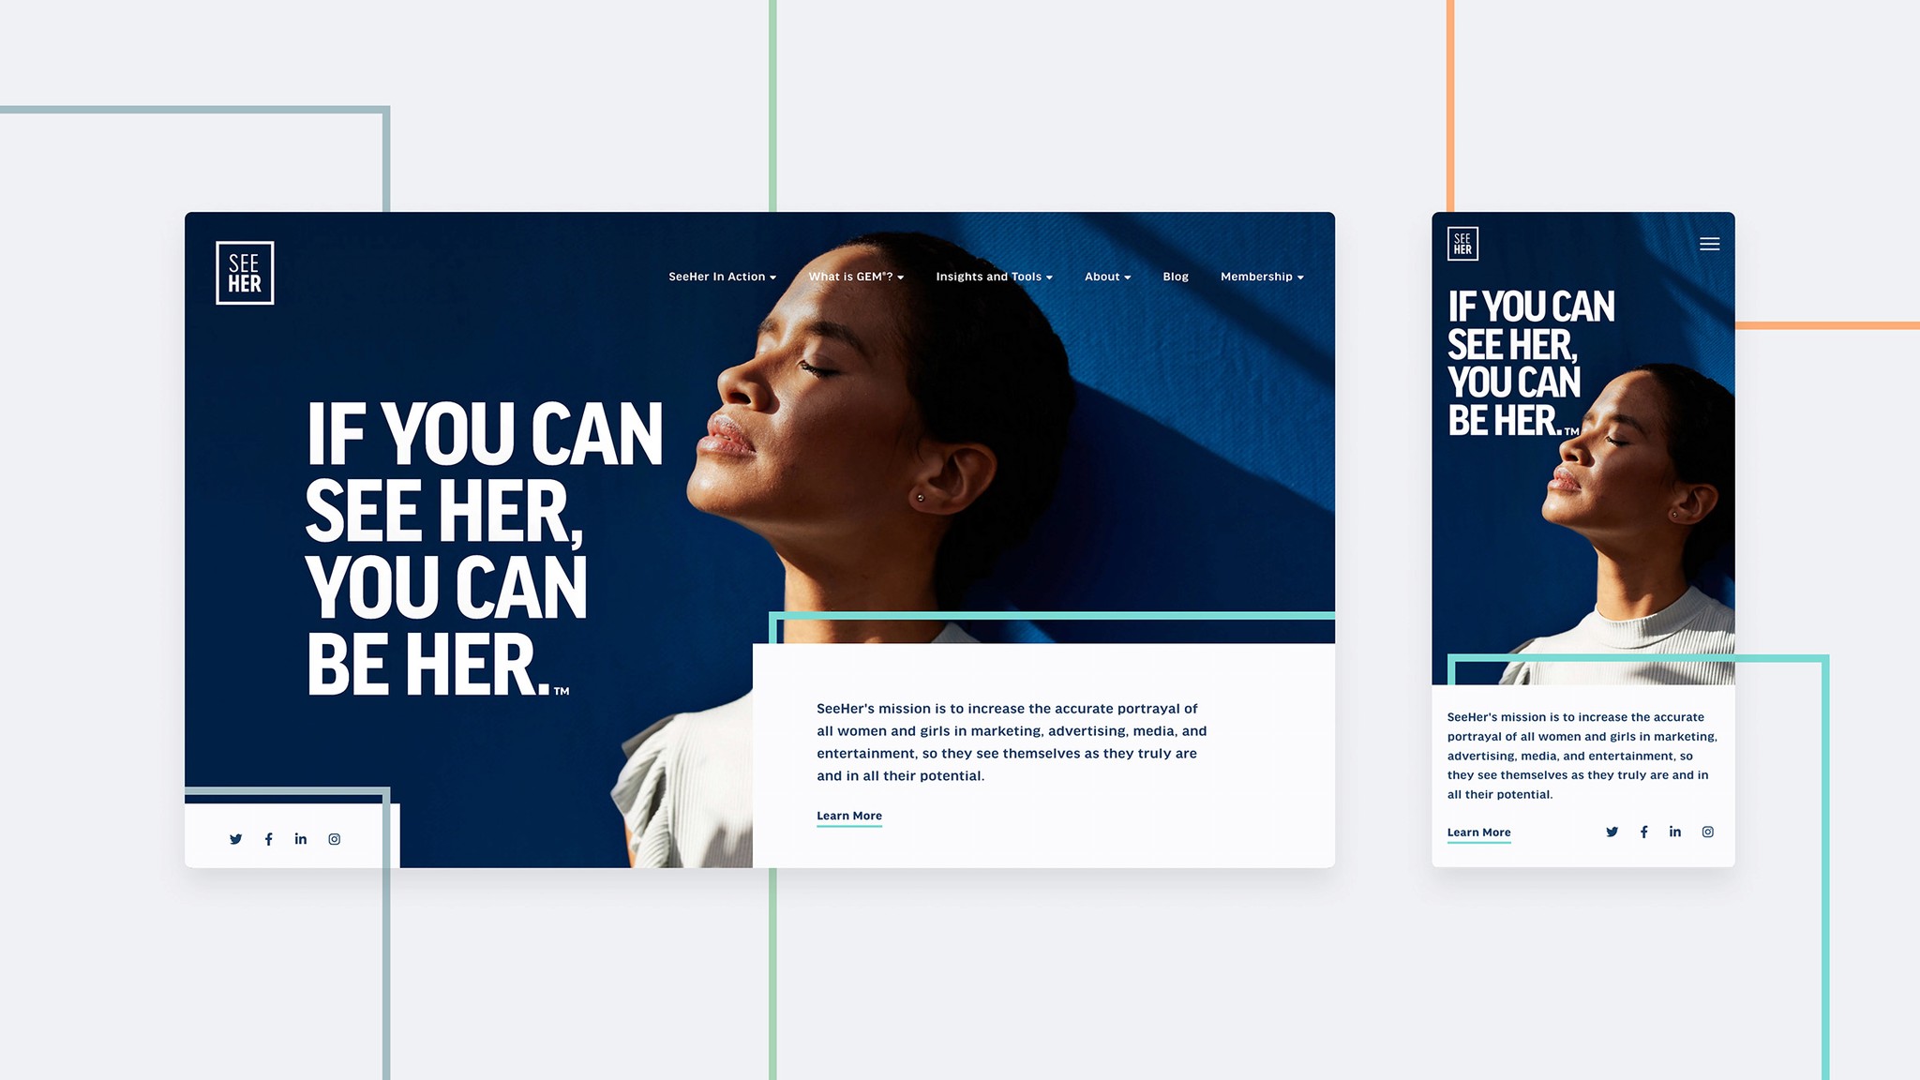The image size is (1920, 1080).
Task: Click the Twitter icon in footer
Action: click(x=234, y=837)
